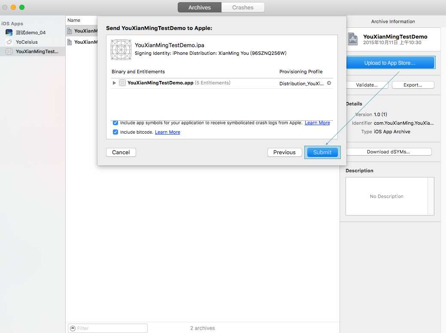Click the Distribution_YouXi... provisioning profile text
This screenshot has width=446, height=333.
[x=301, y=84]
